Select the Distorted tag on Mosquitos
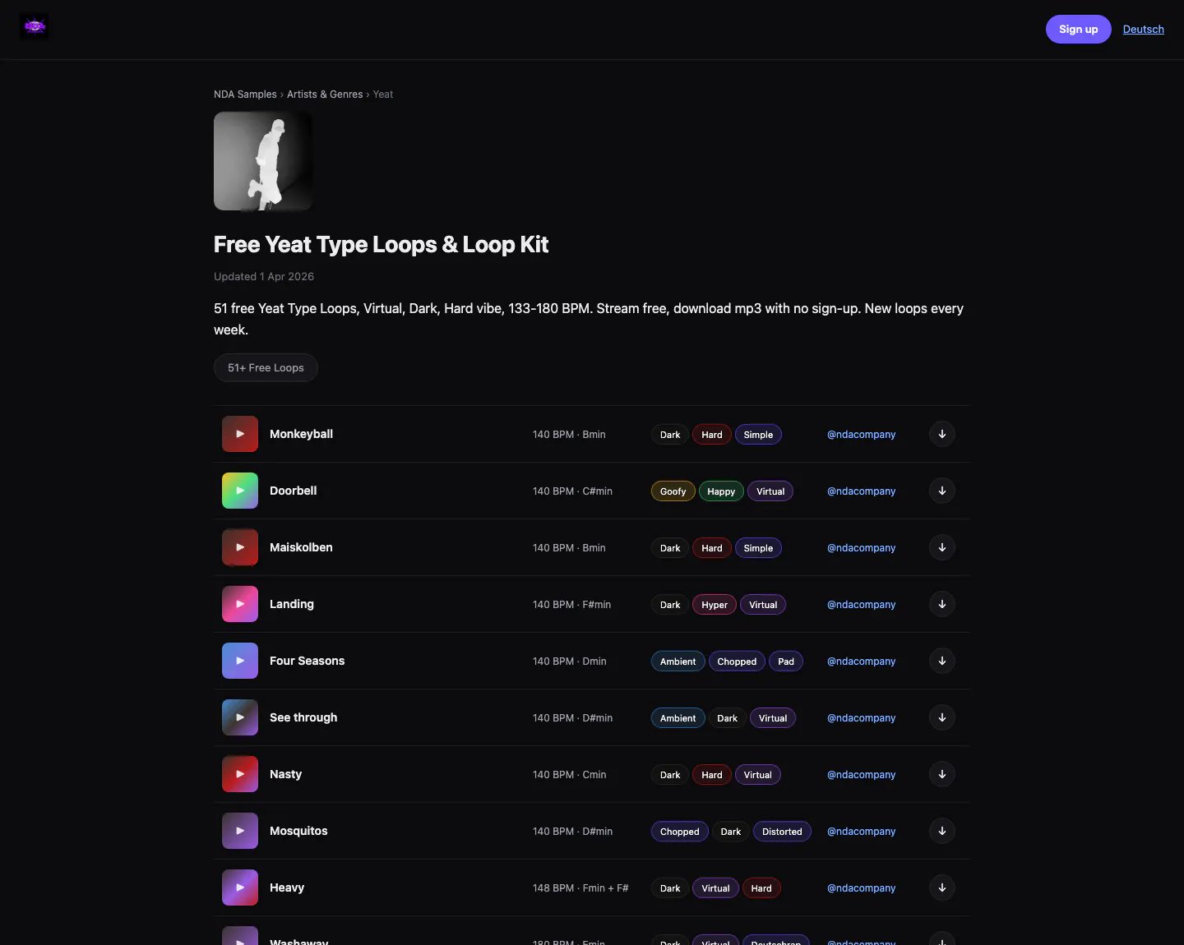Screen dimensions: 1184x945 click(782, 832)
